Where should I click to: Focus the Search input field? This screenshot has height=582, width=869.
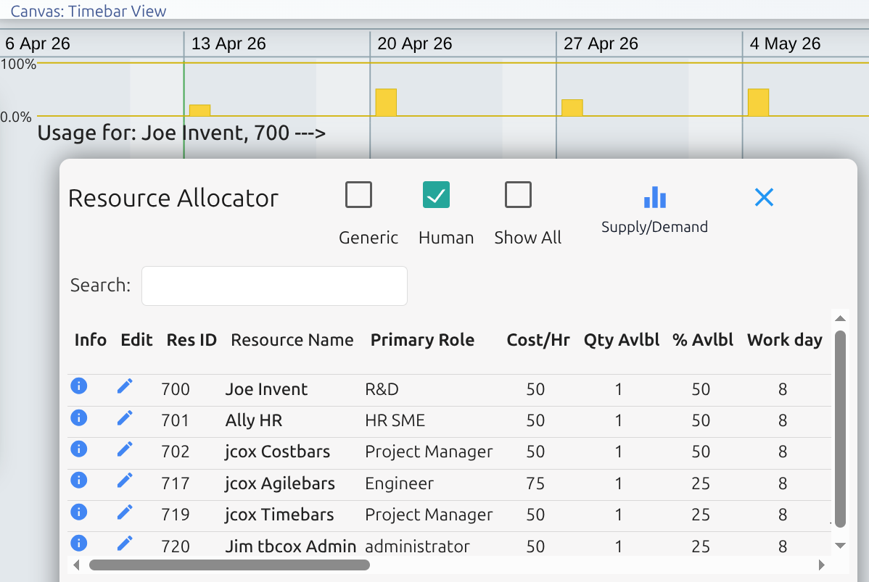(274, 286)
